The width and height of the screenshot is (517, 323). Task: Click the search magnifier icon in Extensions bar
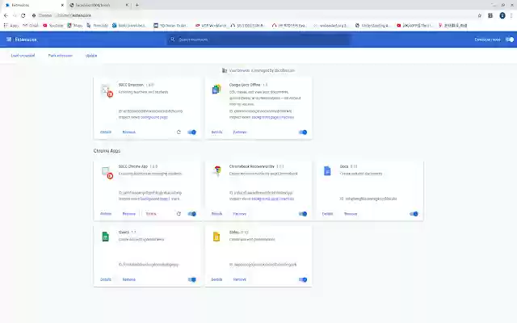tap(172, 40)
